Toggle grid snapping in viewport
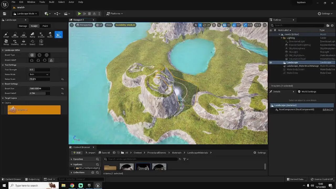Viewport: 336px width, 189px height. (x=224, y=25)
